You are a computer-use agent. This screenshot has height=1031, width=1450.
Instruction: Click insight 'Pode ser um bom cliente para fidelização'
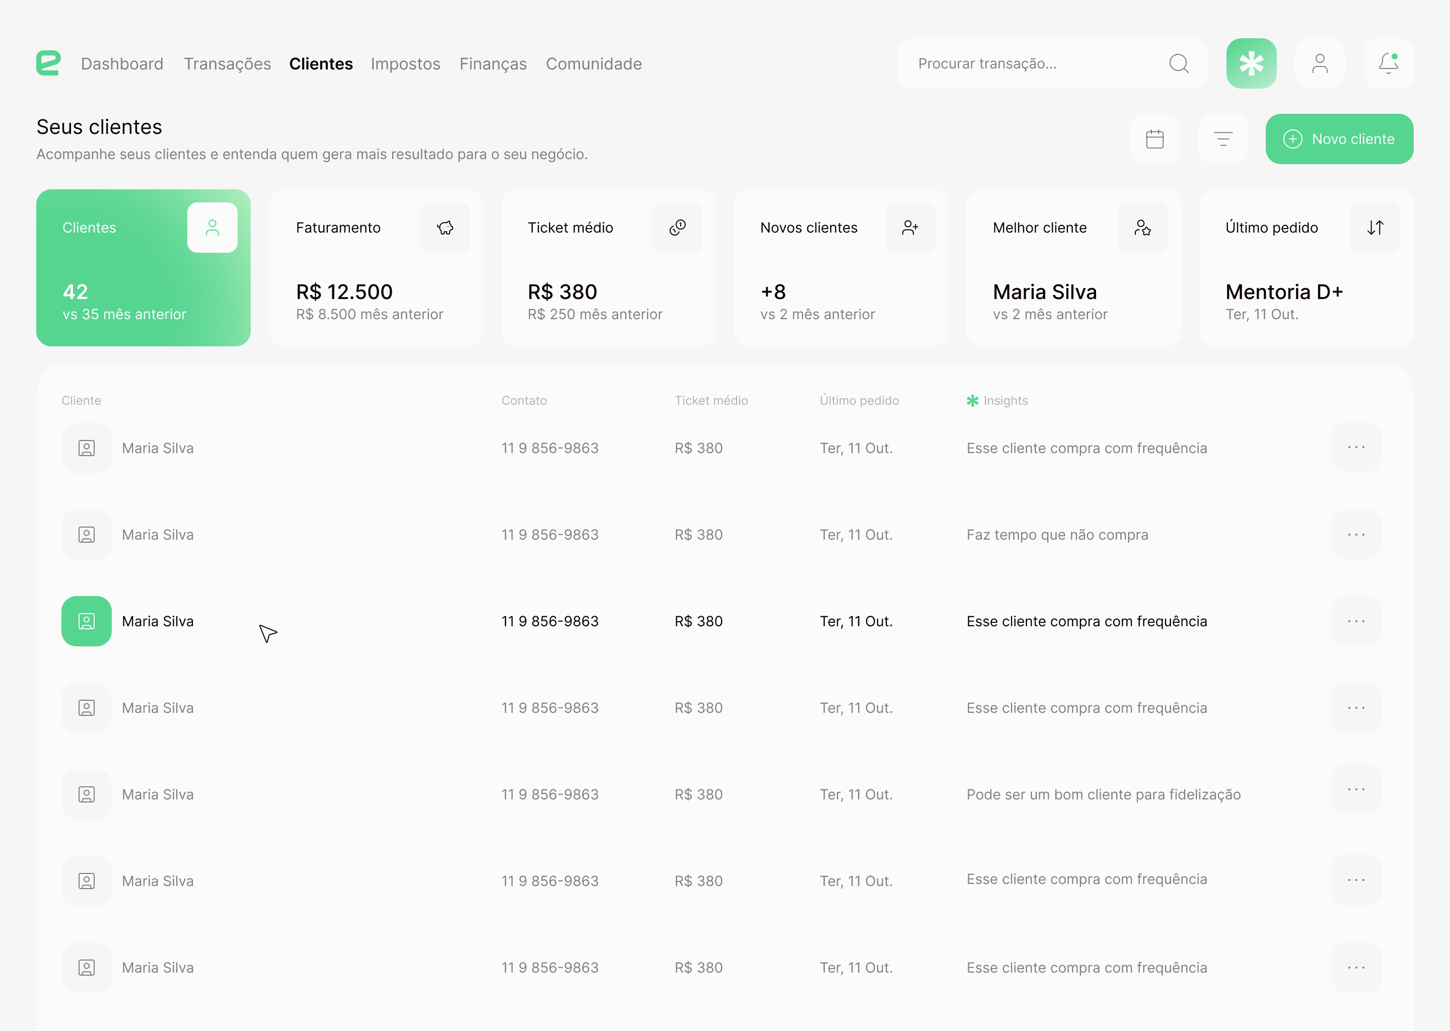[x=1104, y=794]
